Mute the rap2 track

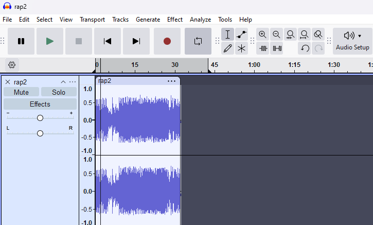point(21,92)
